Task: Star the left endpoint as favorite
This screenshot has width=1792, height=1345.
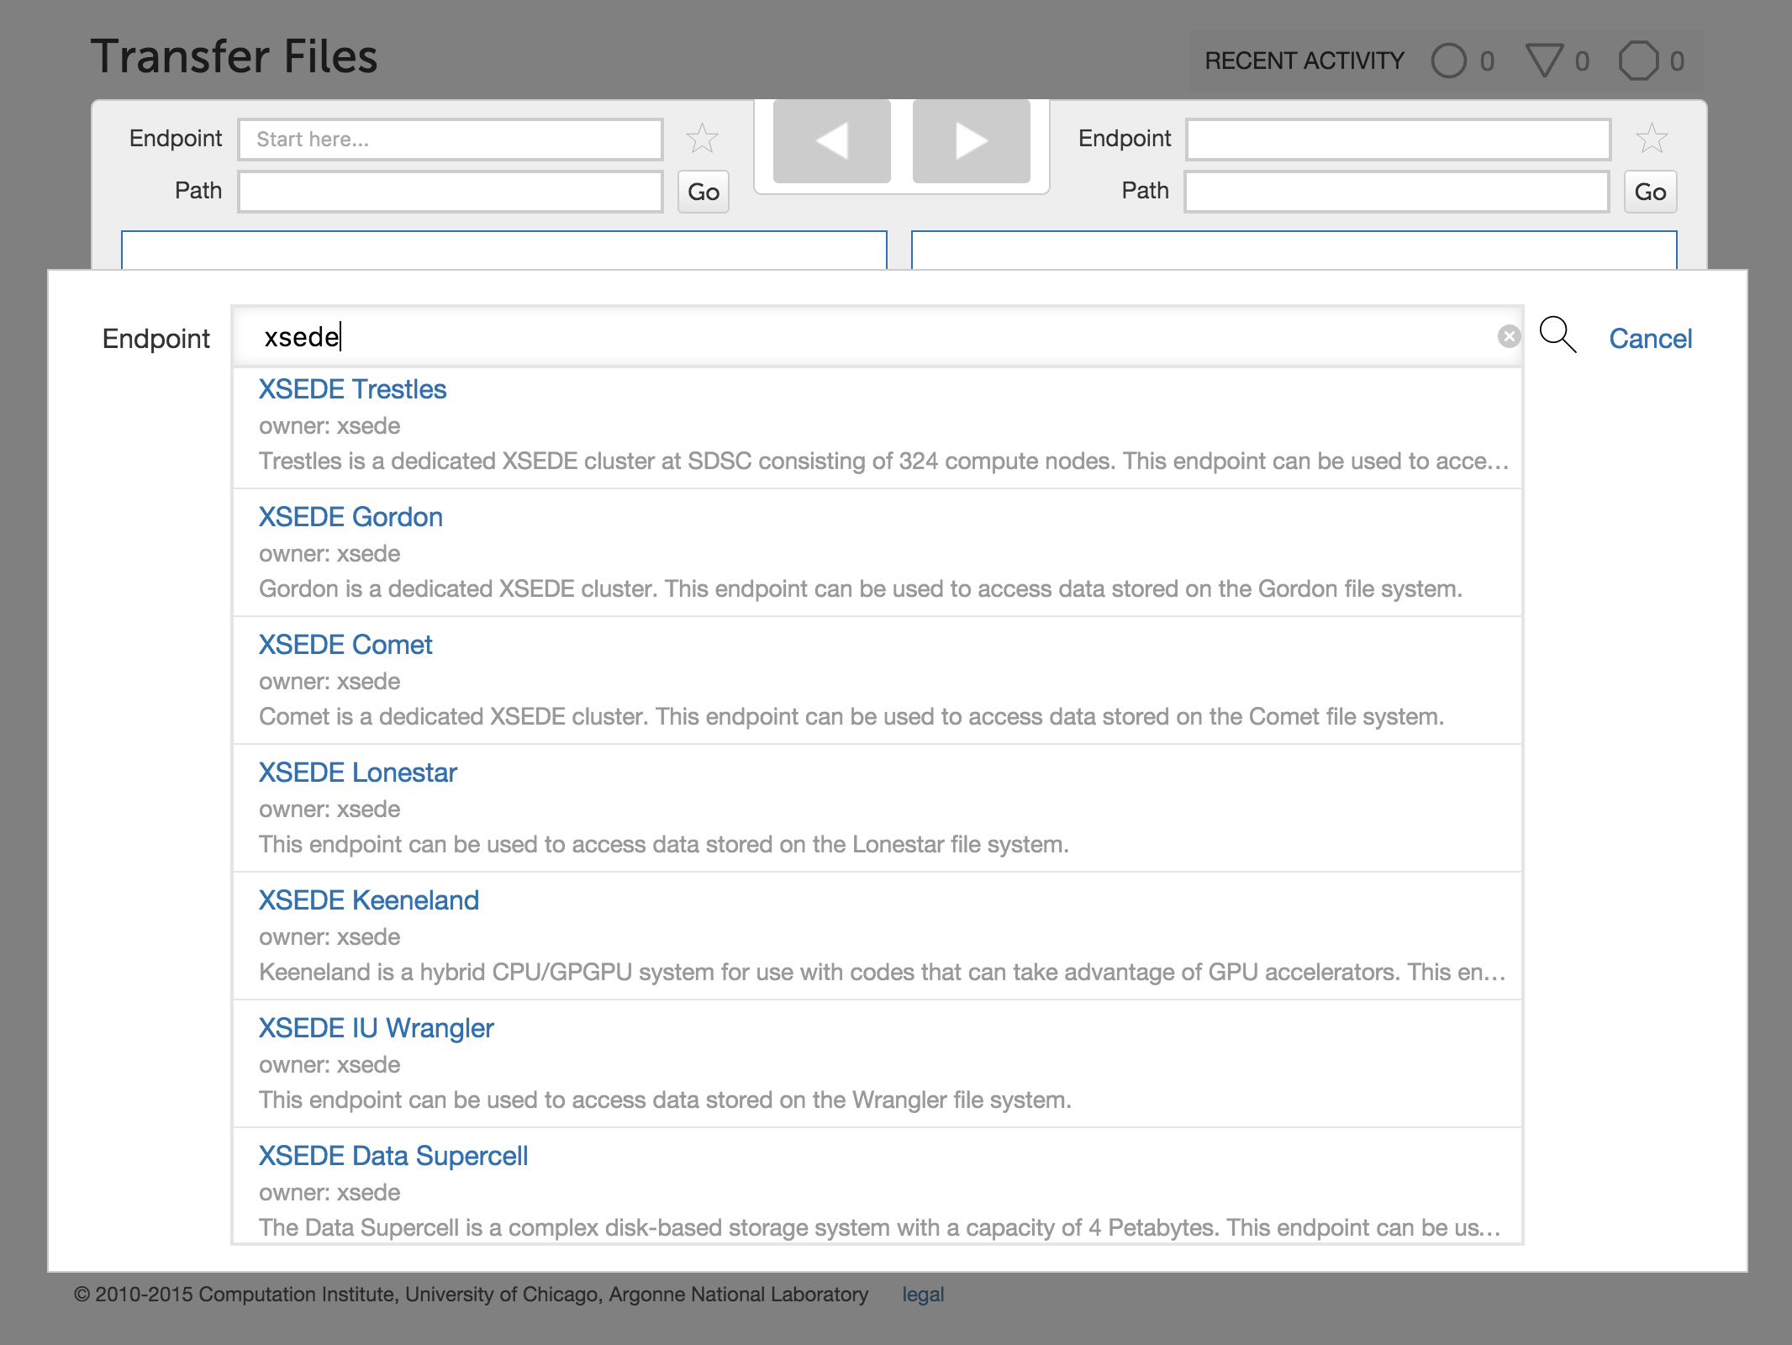Action: coord(702,139)
